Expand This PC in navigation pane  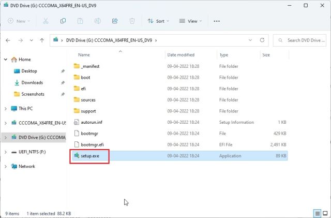(6, 109)
